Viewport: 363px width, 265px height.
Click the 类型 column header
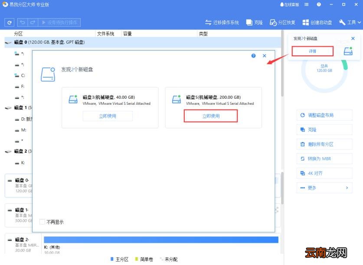tap(203, 34)
